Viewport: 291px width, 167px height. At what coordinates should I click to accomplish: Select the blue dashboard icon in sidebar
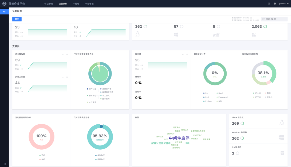[4, 12]
